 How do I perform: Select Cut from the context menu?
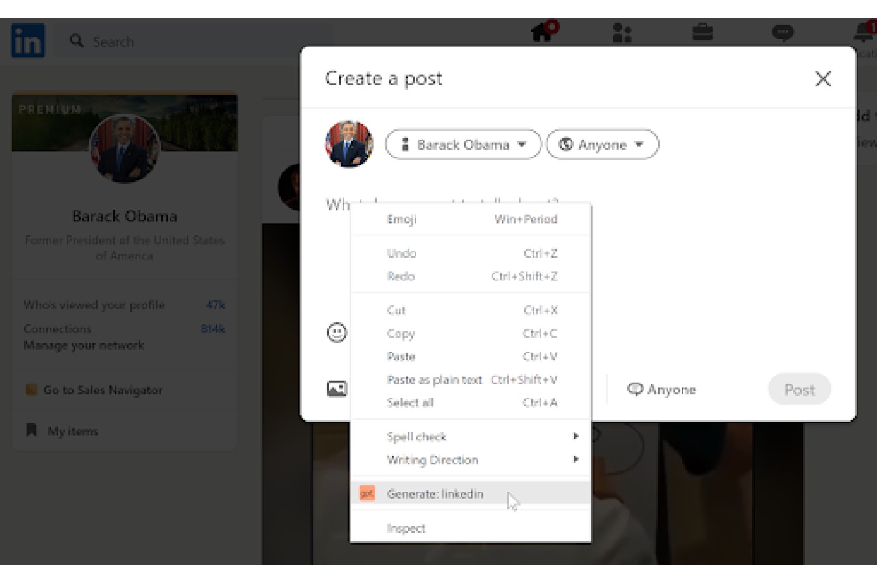click(x=471, y=310)
